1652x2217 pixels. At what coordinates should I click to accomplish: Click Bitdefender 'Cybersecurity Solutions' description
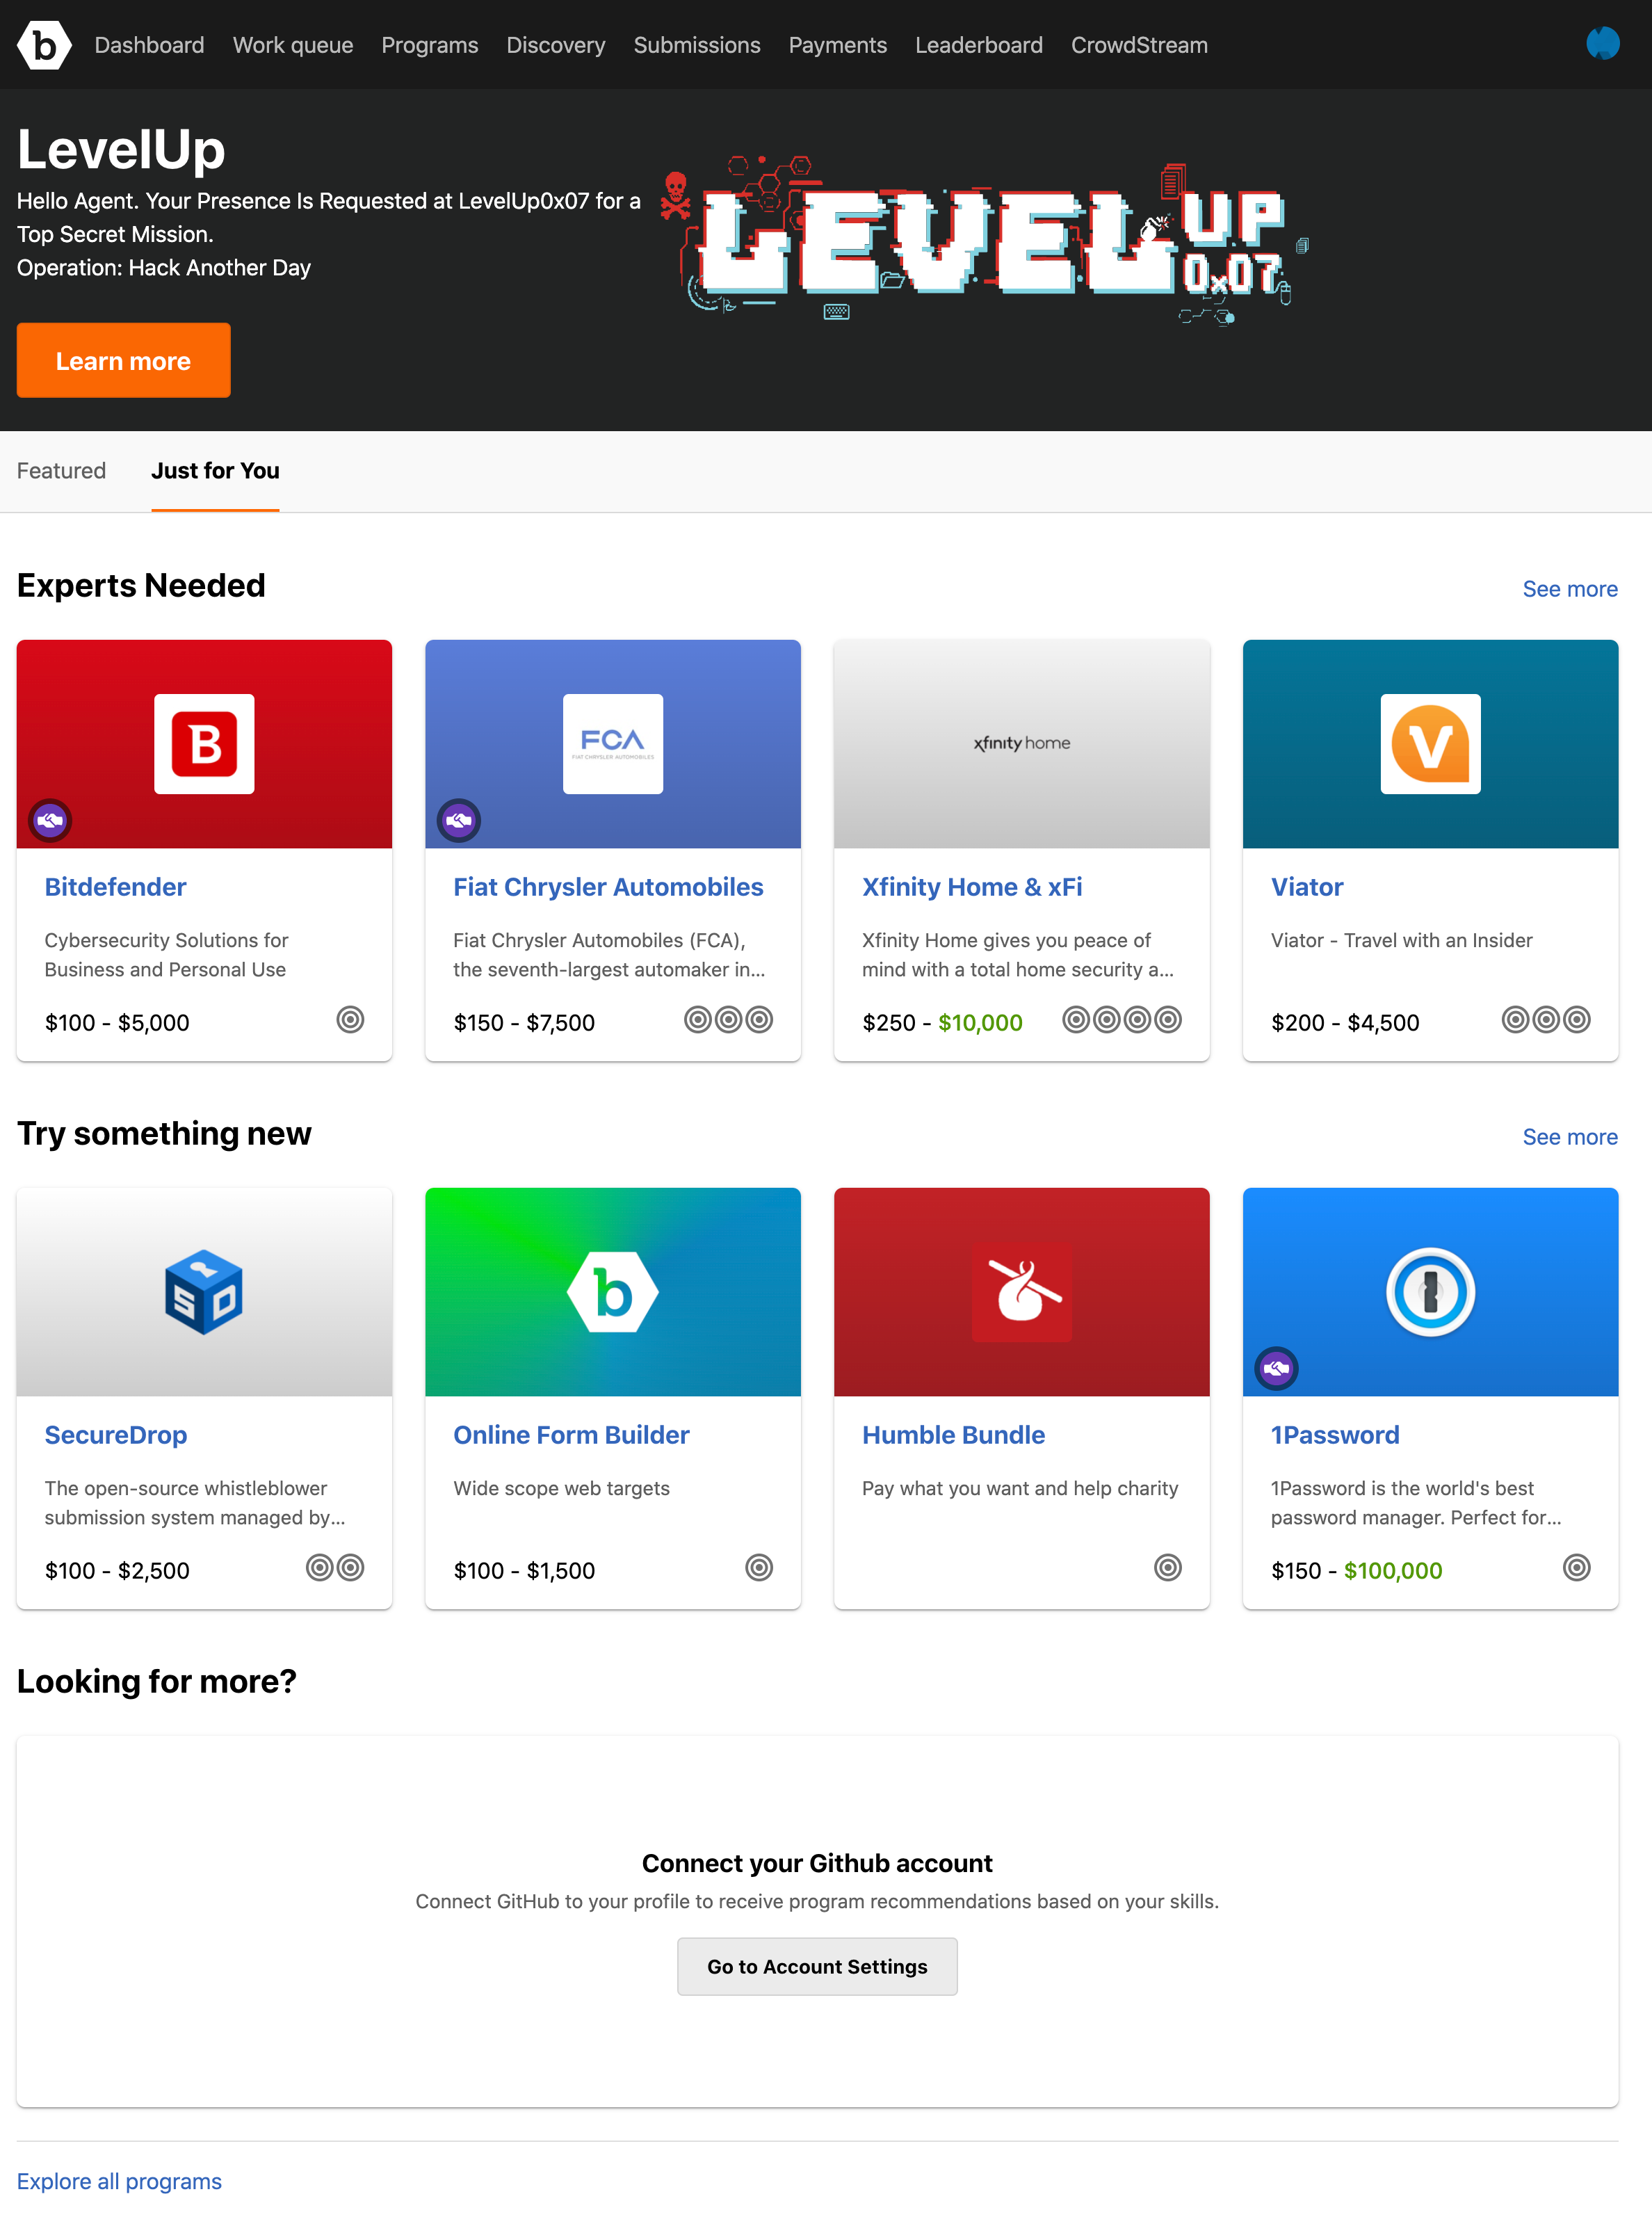pos(166,955)
